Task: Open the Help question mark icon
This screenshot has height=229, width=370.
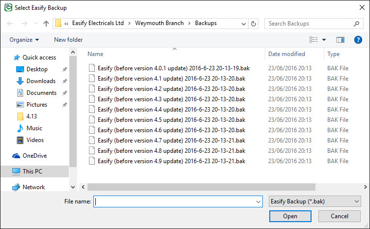Action: 357,40
